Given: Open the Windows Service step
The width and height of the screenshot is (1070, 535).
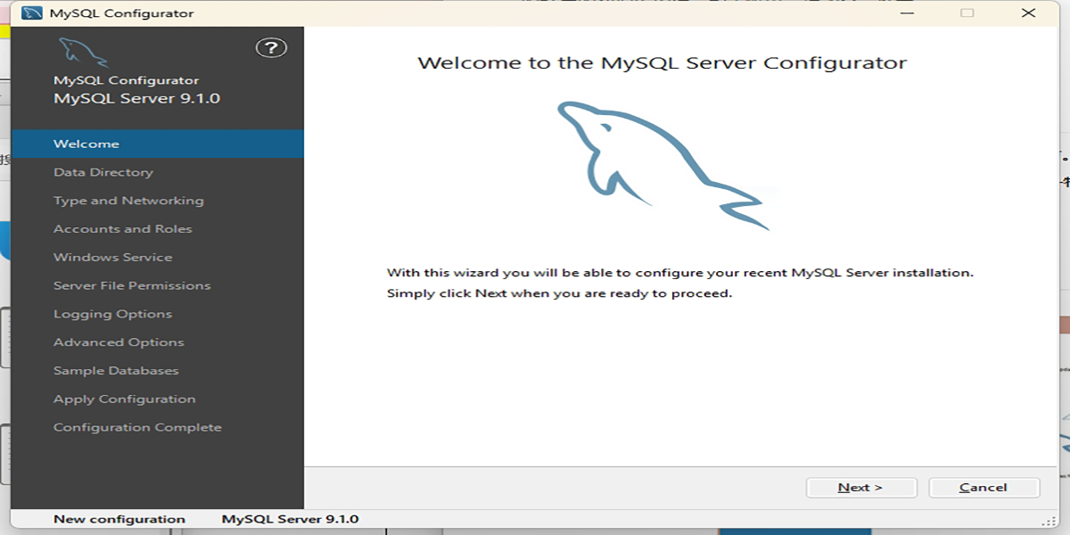Looking at the screenshot, I should (113, 258).
